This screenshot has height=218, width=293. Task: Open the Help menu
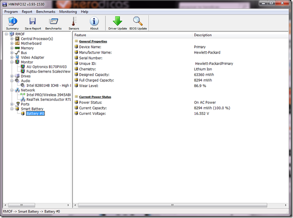tap(85, 11)
